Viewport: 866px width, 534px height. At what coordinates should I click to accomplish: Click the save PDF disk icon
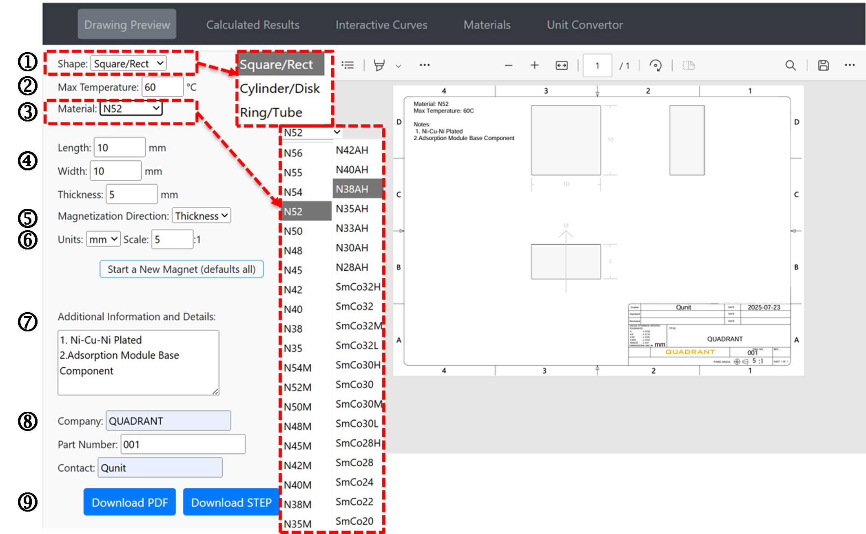tap(823, 65)
